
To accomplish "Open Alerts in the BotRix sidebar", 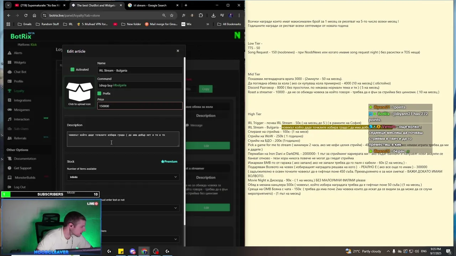I will pyautogui.click(x=18, y=53).
